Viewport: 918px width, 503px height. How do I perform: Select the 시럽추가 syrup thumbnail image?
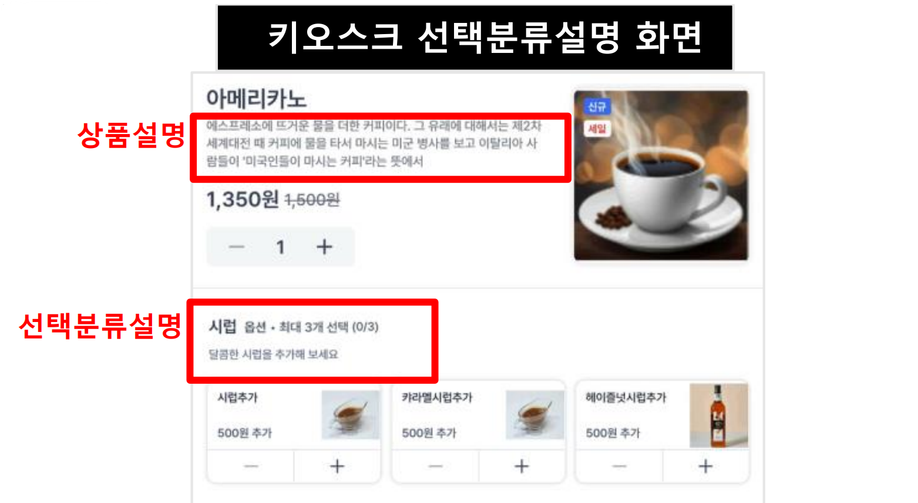pos(351,415)
